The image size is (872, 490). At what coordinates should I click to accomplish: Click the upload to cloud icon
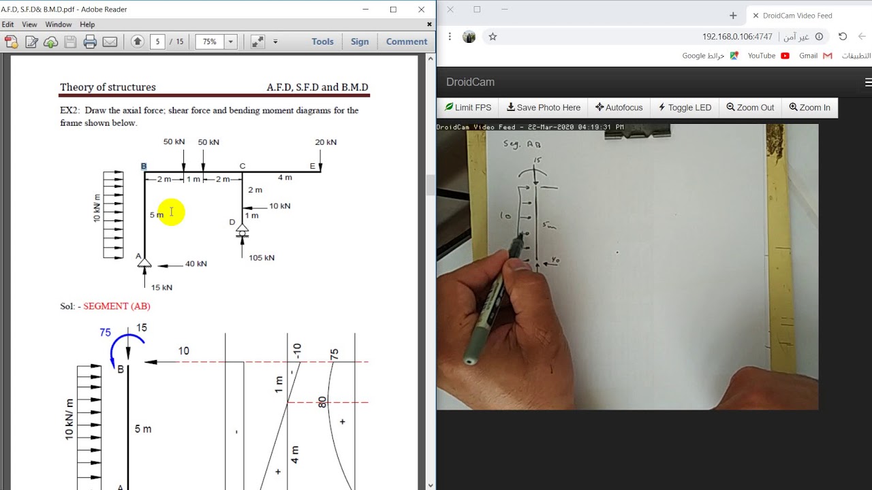click(x=50, y=42)
